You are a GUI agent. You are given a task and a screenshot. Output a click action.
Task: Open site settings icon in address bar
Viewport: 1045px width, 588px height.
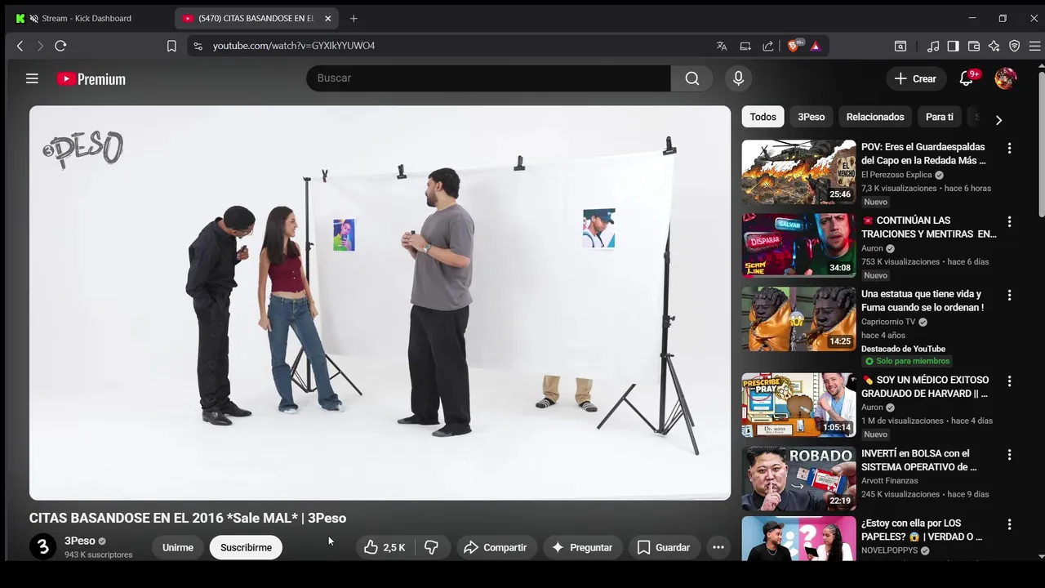pyautogui.click(x=198, y=46)
